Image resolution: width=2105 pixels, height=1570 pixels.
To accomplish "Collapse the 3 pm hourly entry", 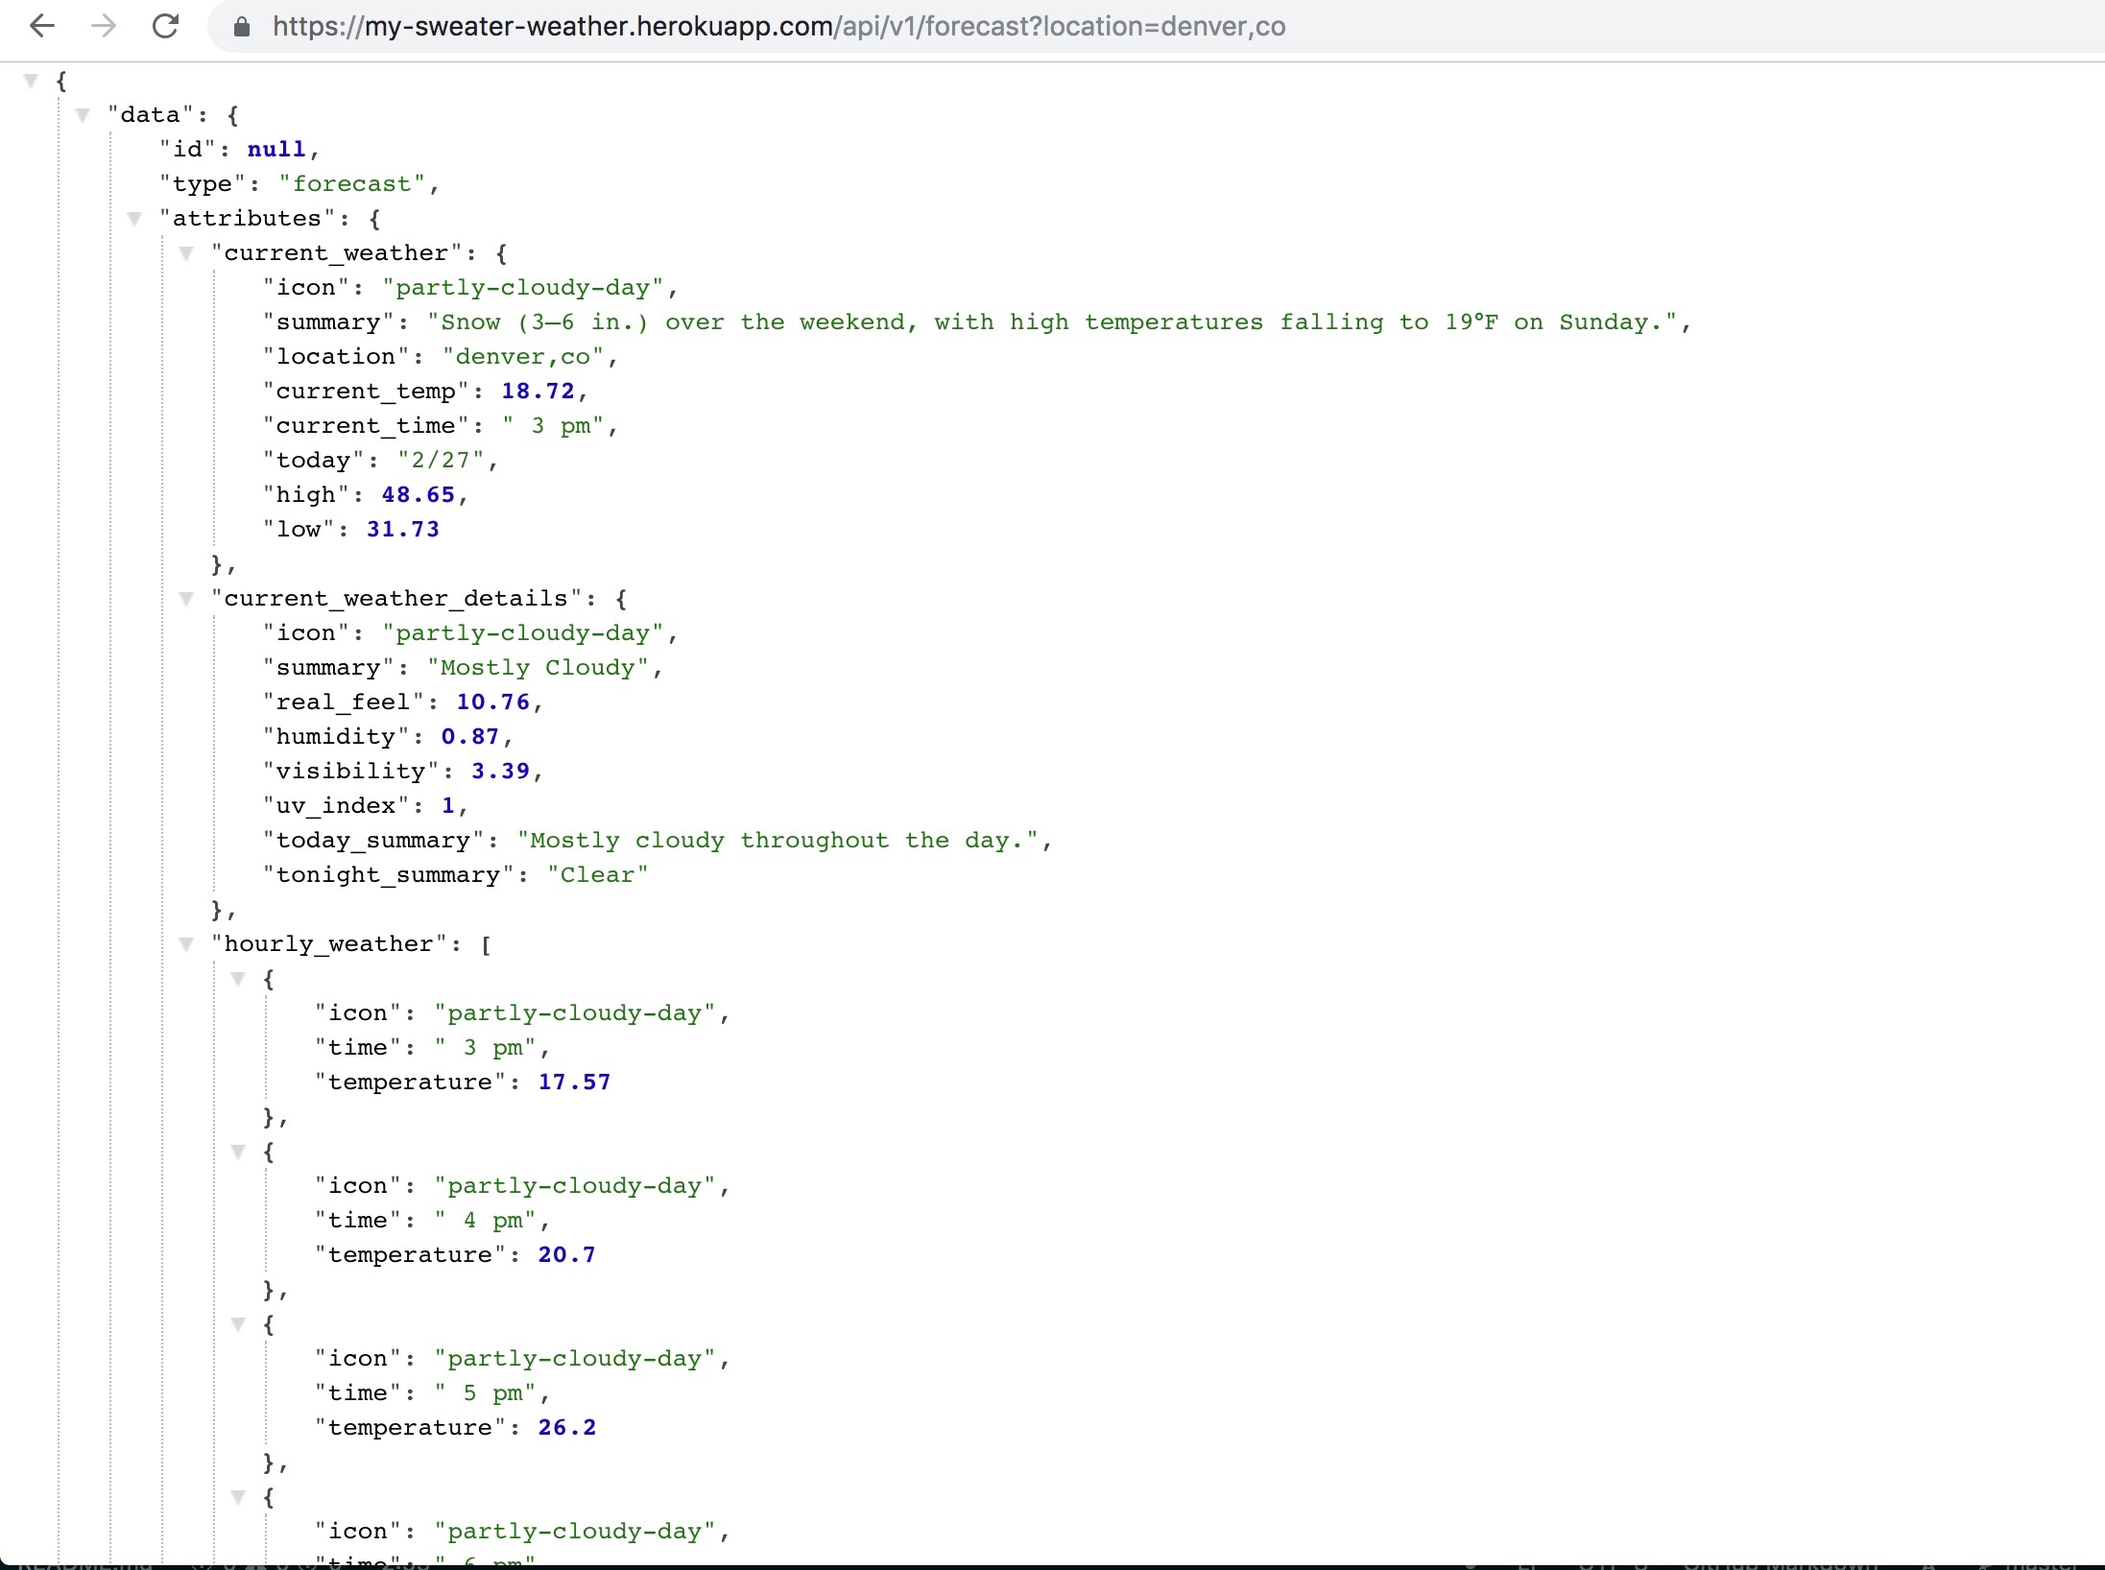I will coord(238,979).
